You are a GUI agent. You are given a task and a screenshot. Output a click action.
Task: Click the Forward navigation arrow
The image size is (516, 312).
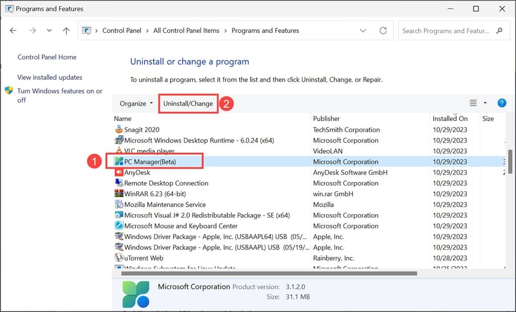[x=32, y=31]
